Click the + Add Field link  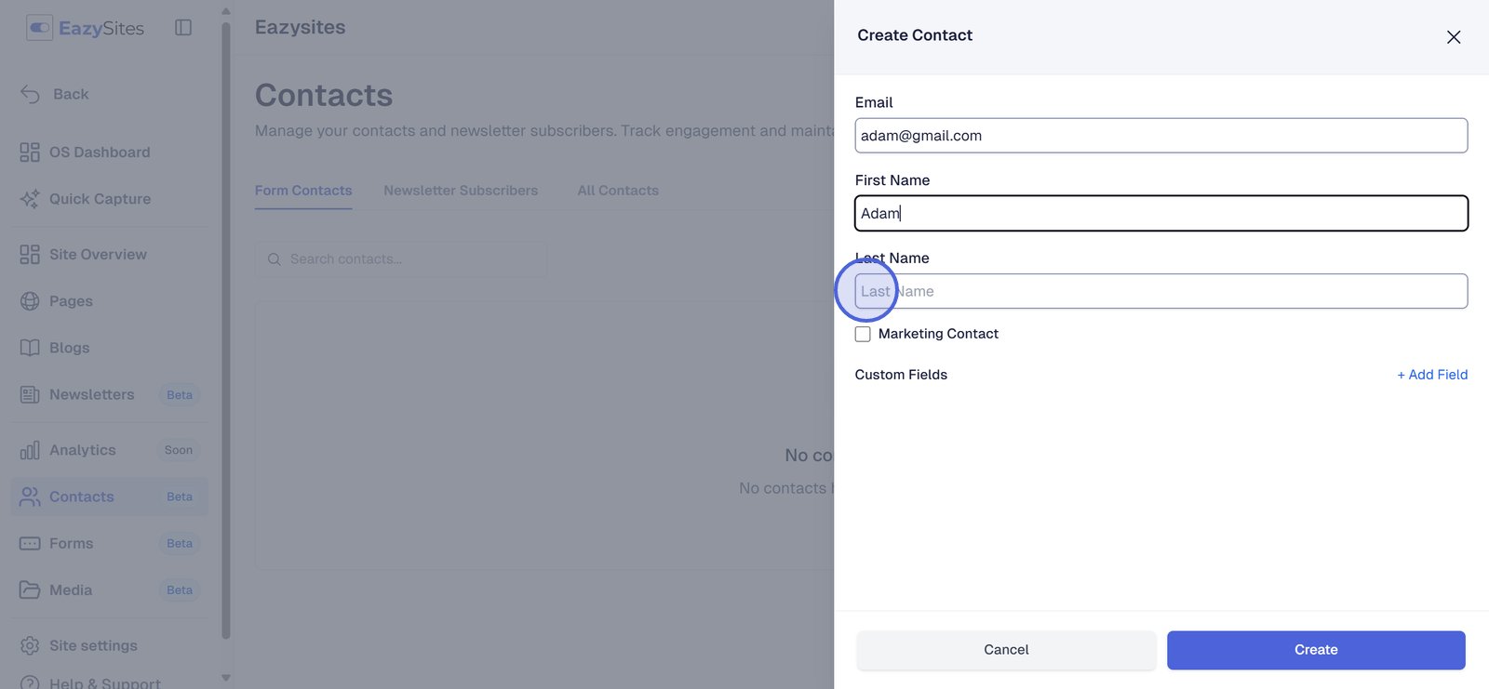pos(1432,375)
